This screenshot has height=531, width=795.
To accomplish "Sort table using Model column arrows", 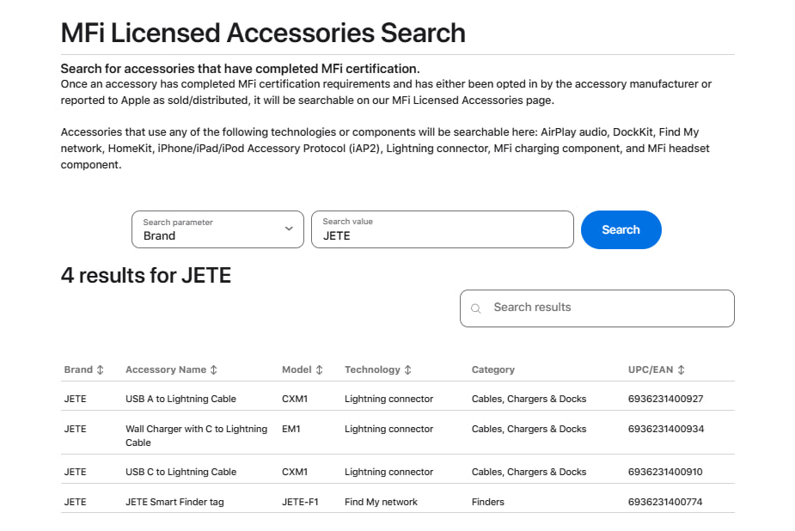I will coord(319,369).
